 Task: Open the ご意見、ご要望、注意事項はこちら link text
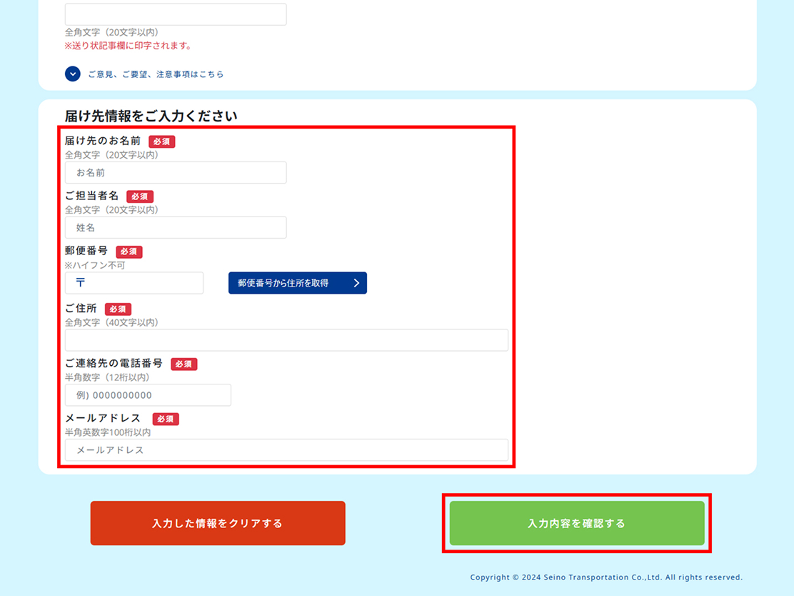pos(156,74)
